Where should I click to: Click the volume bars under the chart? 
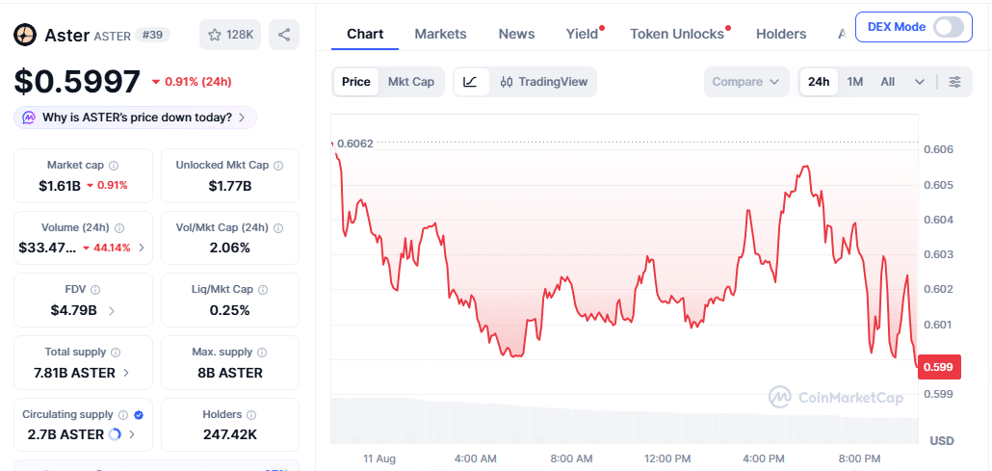click(x=624, y=419)
